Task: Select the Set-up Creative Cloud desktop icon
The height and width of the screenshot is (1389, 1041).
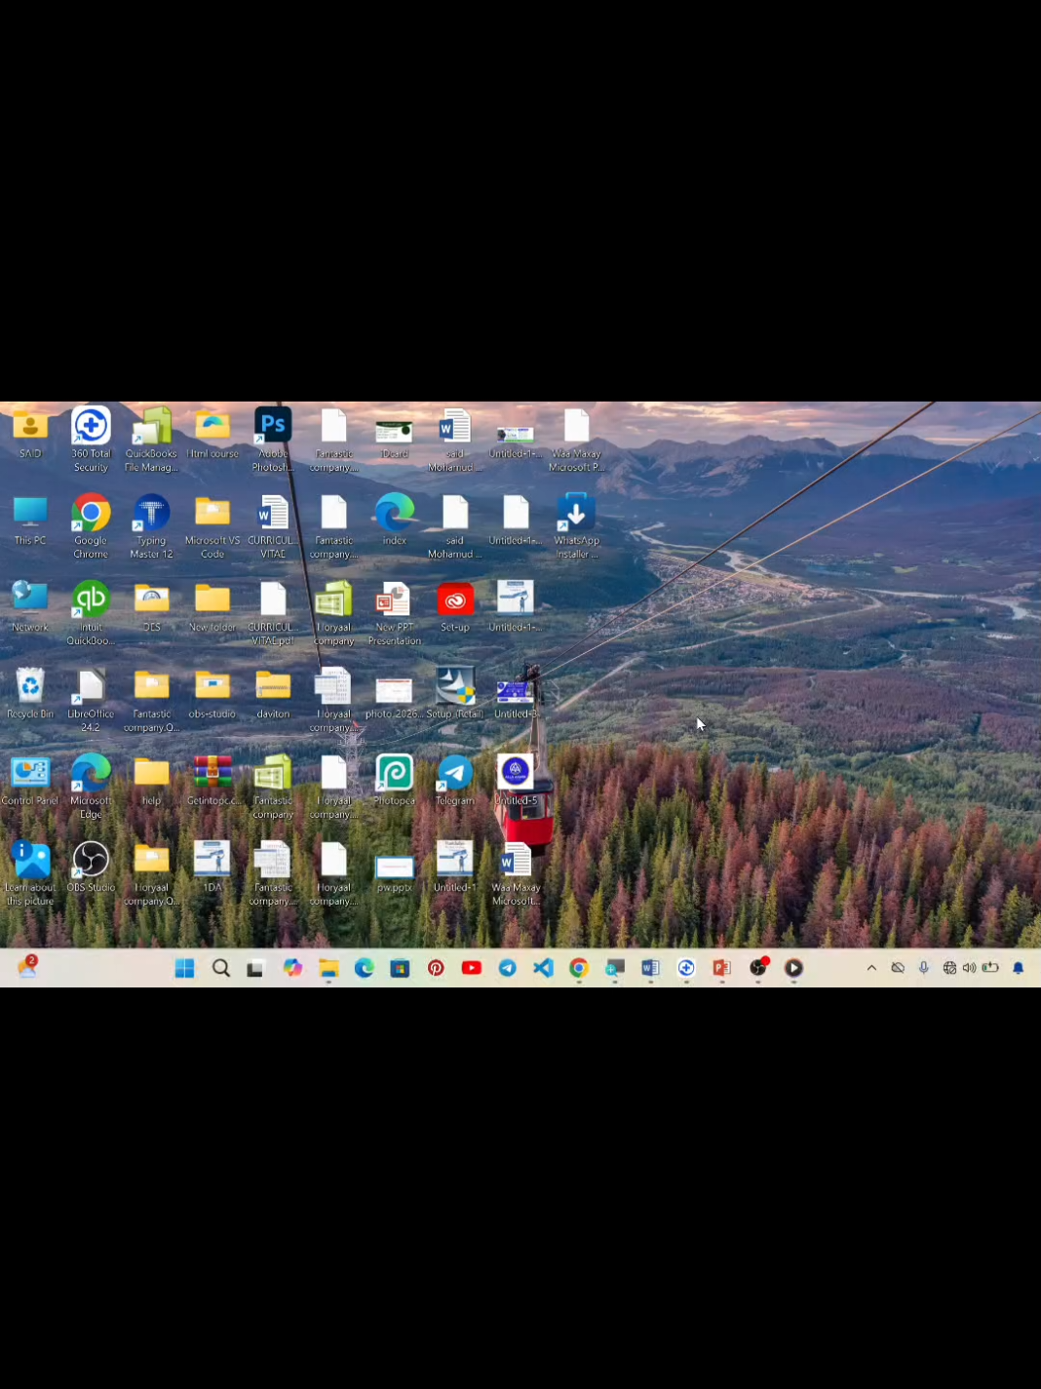Action: coord(455,606)
